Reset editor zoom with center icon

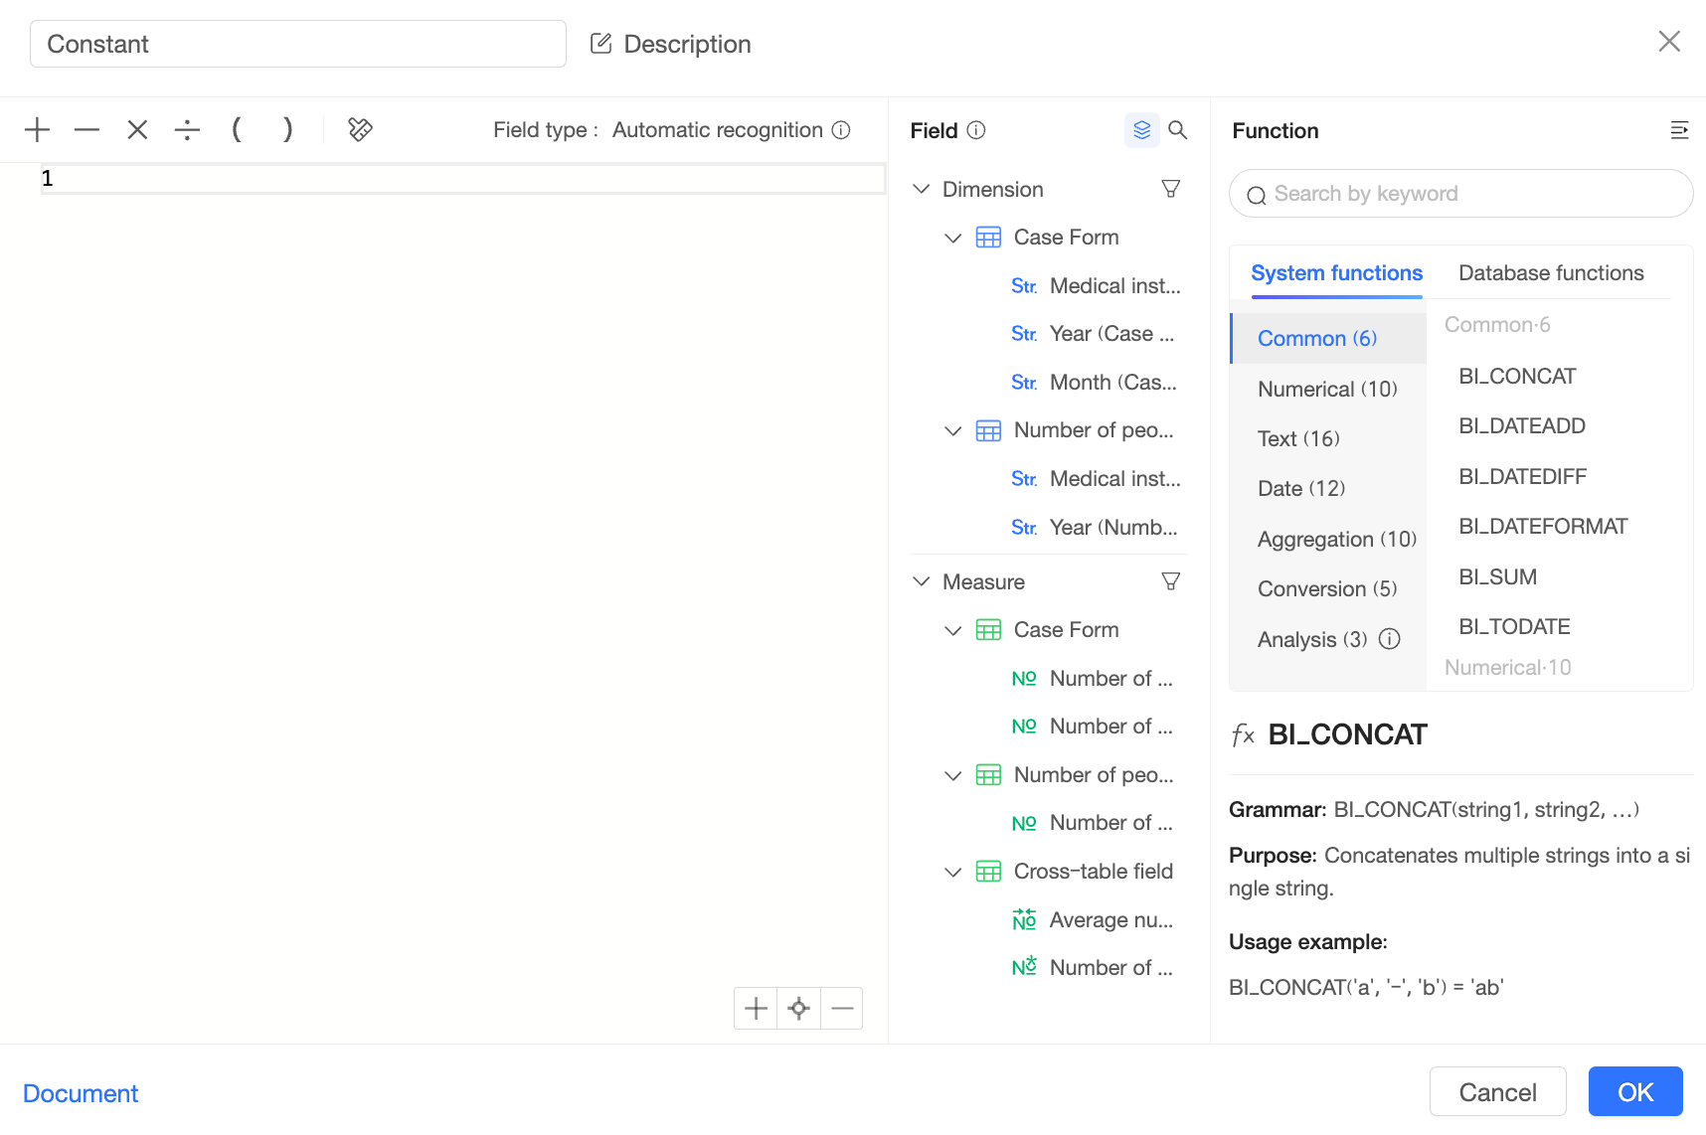point(798,1009)
